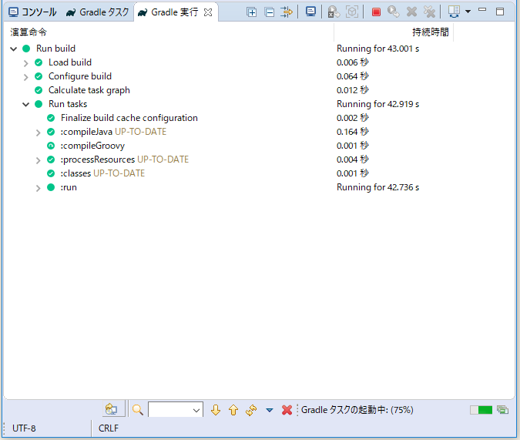
Task: Expand the :run task node
Action: point(39,188)
